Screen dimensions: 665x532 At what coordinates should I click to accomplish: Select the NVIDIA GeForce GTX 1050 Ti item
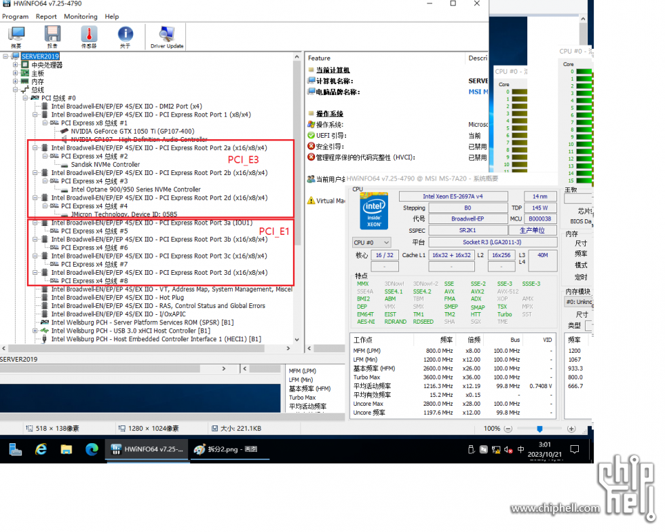pos(132,132)
